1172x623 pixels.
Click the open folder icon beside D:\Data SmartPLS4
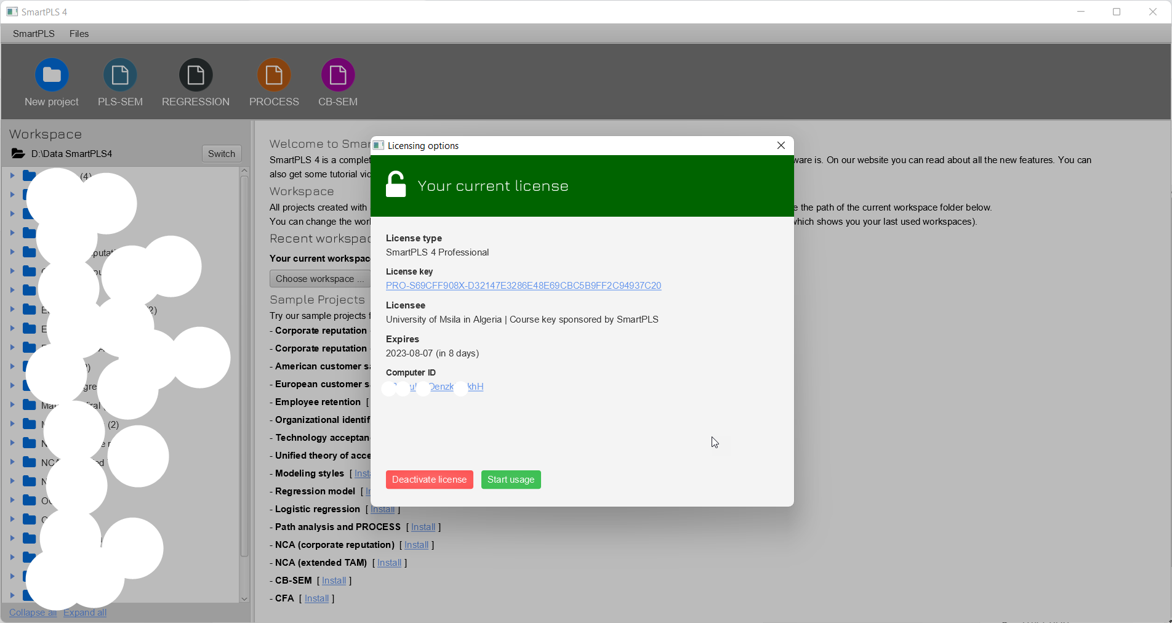(18, 153)
